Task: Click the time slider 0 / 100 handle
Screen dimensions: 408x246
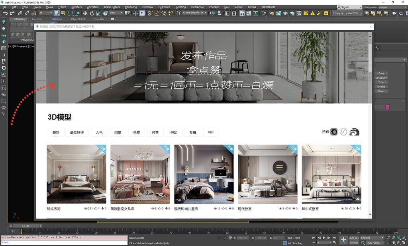Action: [25, 226]
